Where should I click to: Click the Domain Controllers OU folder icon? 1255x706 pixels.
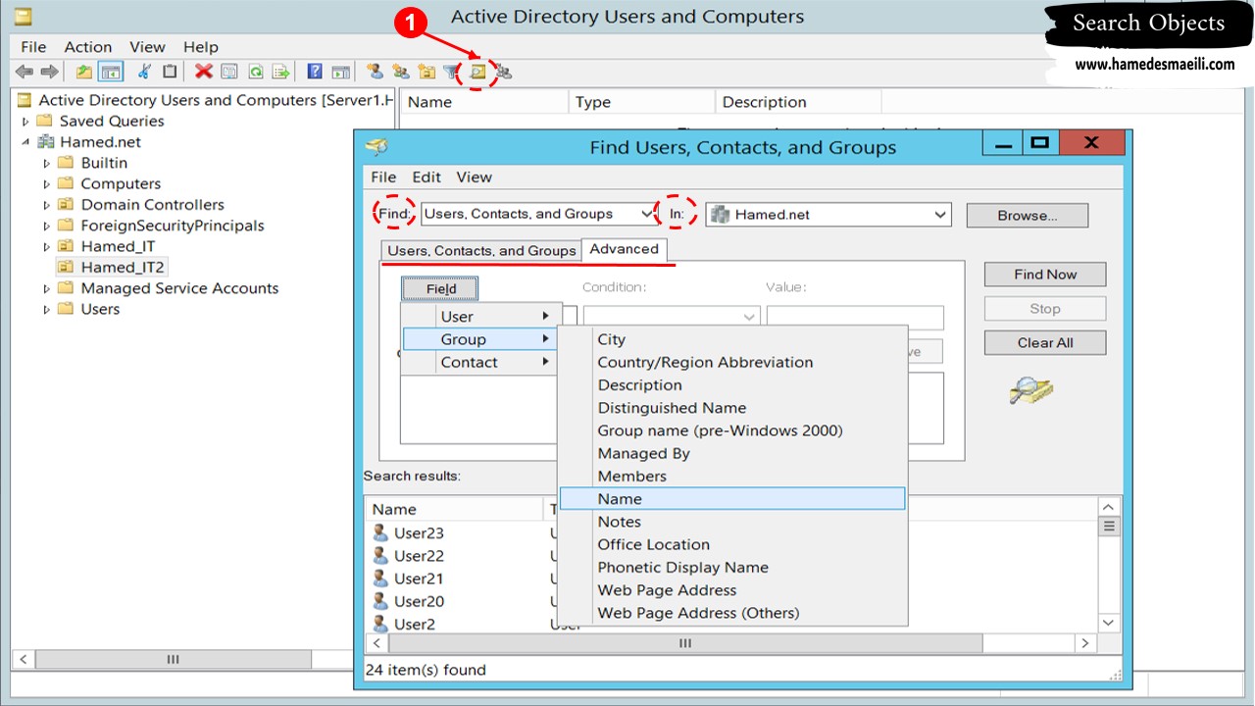pos(66,204)
